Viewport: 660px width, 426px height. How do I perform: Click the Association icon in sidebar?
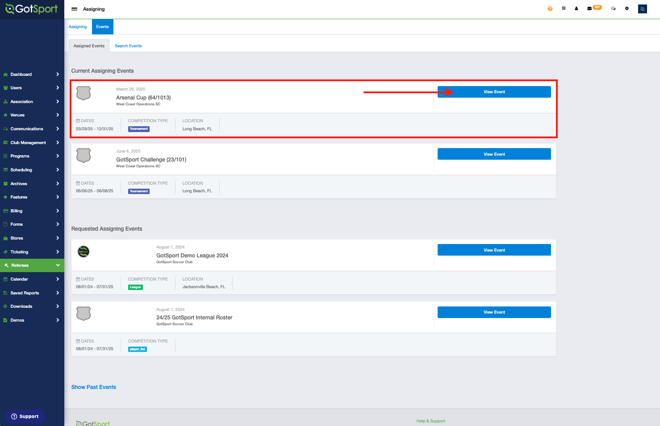coord(5,102)
